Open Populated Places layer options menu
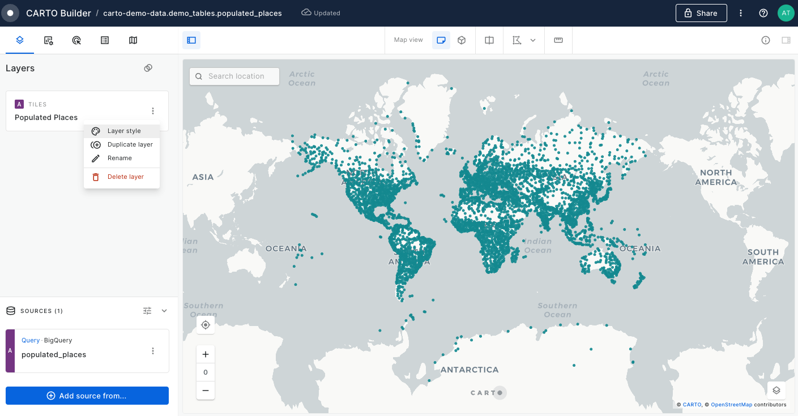The height and width of the screenshot is (416, 798). pos(153,111)
